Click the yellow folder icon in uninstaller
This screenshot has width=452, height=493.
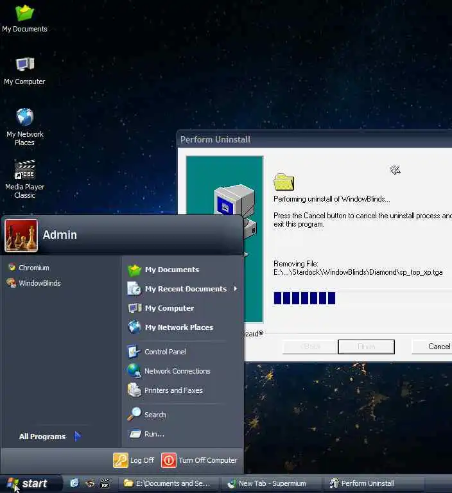[284, 182]
